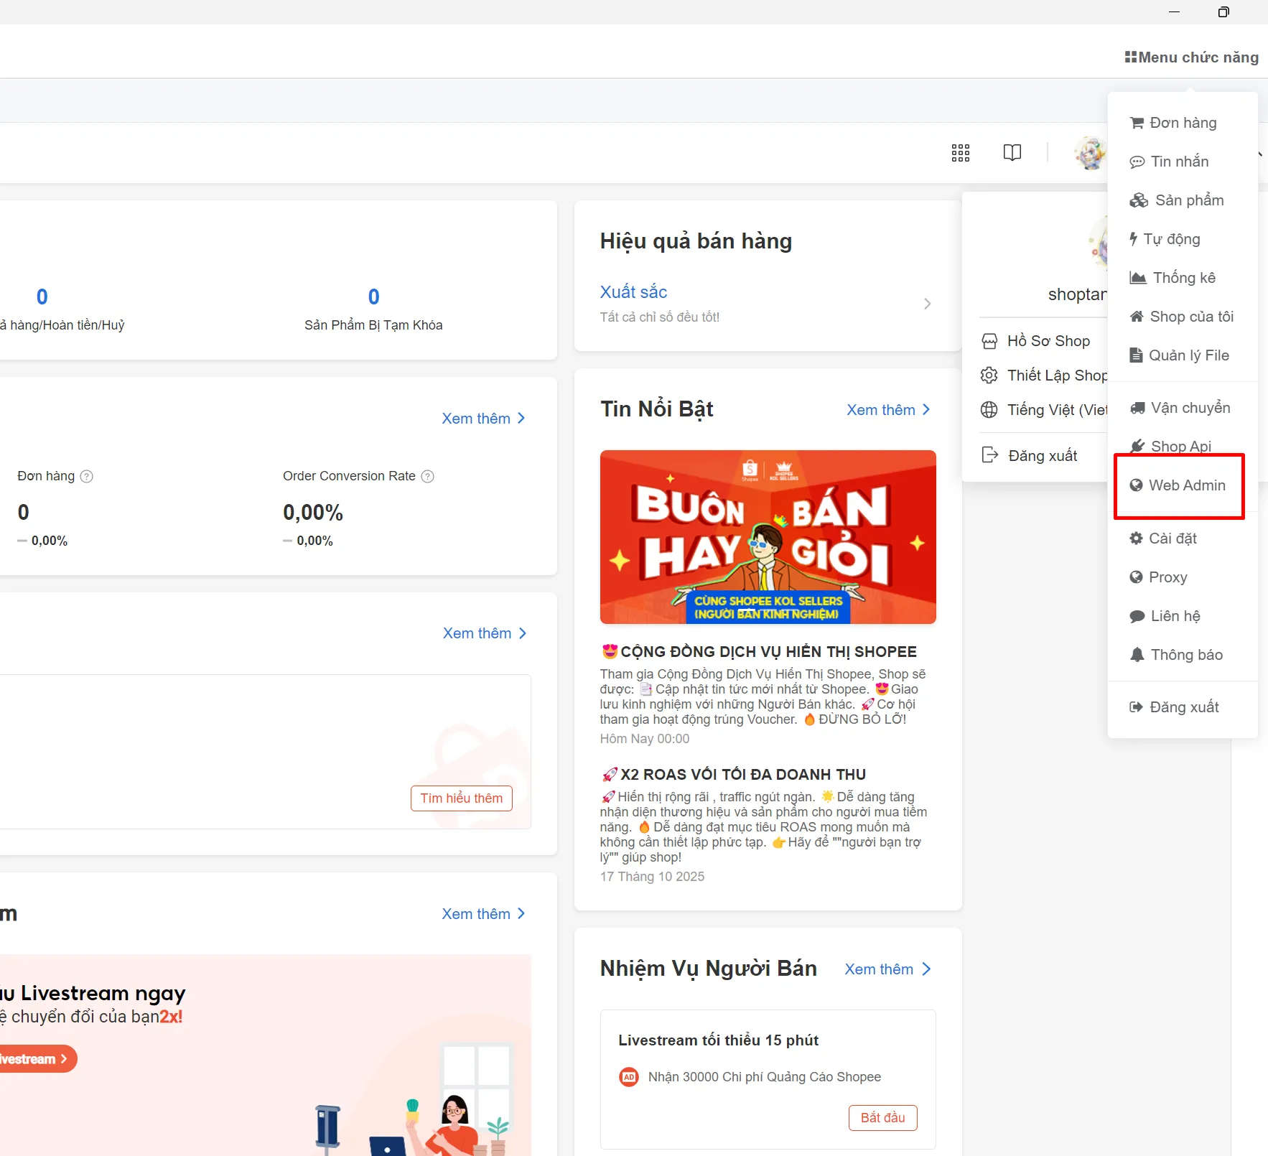The image size is (1268, 1156).
Task: Click help icon next to Order Conversion Rate
Action: (x=427, y=476)
